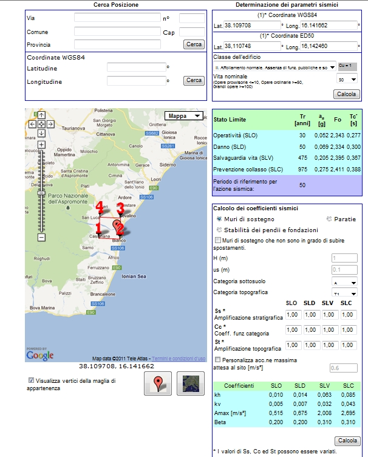
Task: Click the red marker pin button
Action: 158,383
